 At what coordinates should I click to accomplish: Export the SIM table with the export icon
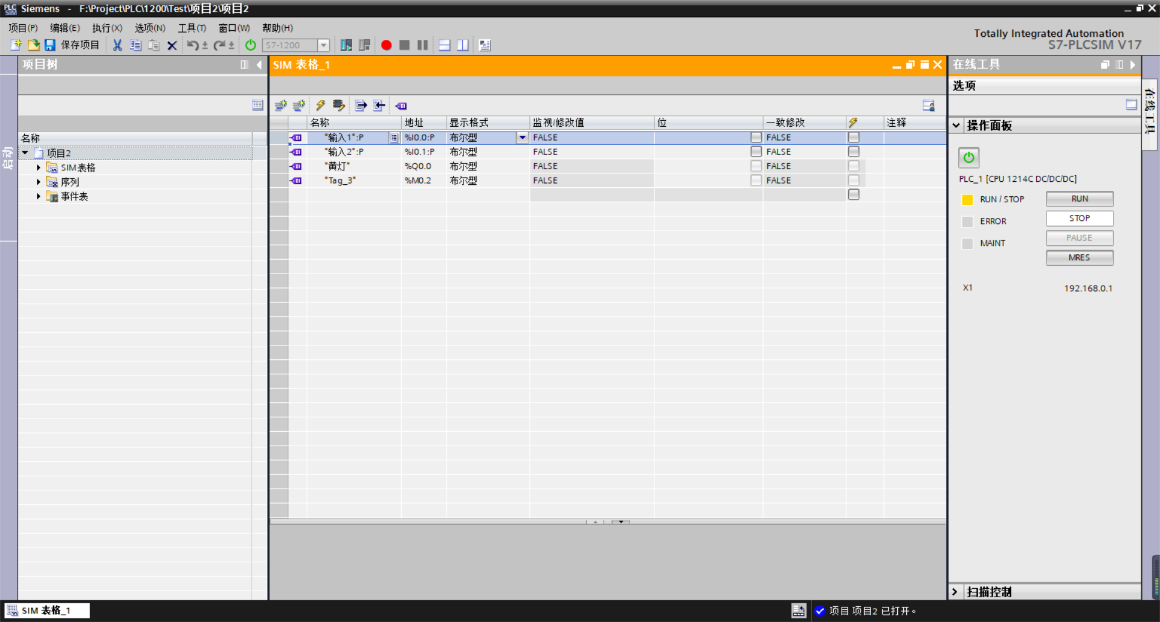click(x=360, y=105)
